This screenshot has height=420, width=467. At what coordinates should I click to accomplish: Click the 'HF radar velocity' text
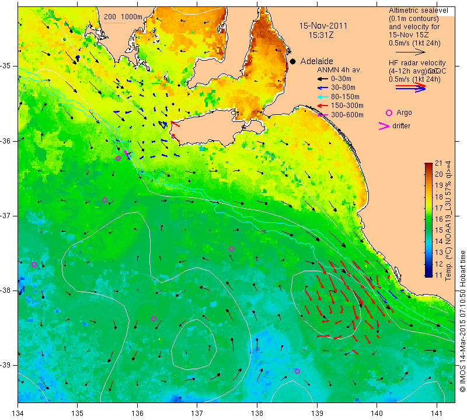click(x=417, y=63)
